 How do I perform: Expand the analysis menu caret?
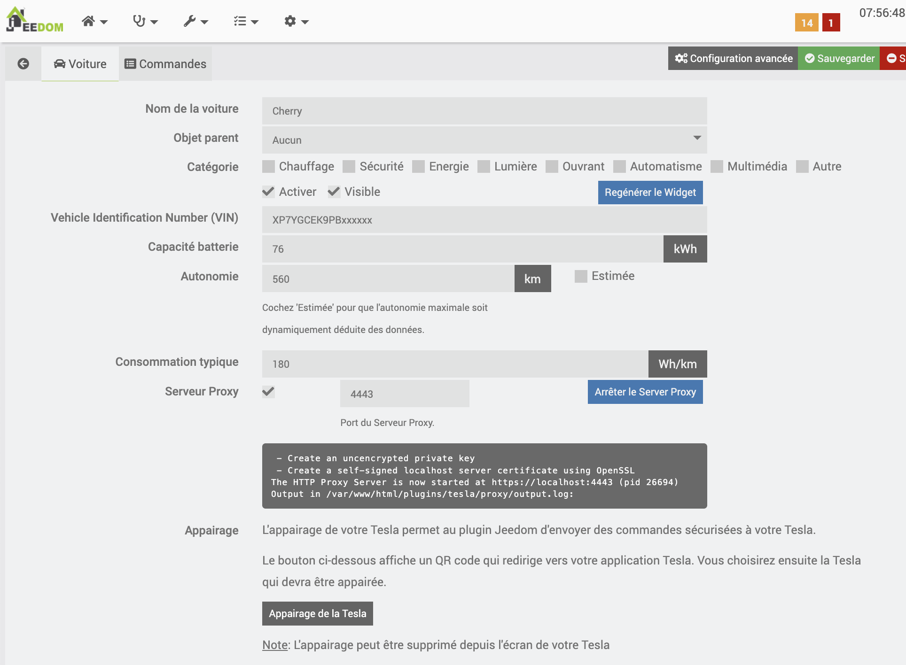click(x=154, y=22)
